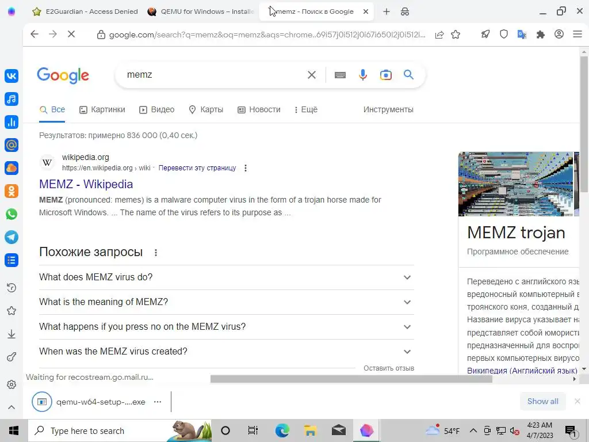The height and width of the screenshot is (442, 589).
Task: Open the browser main menu
Action: tap(577, 34)
